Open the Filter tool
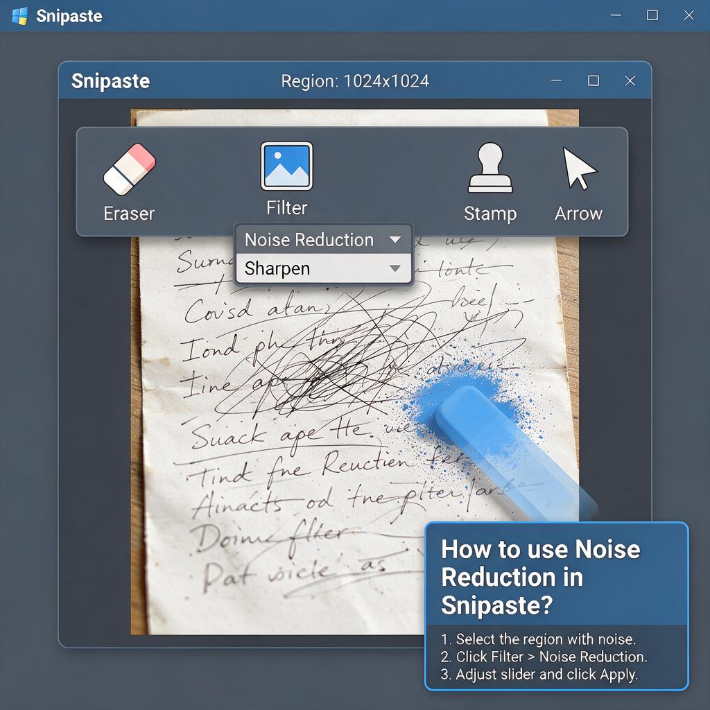Screen dimensions: 710x710 [286, 180]
